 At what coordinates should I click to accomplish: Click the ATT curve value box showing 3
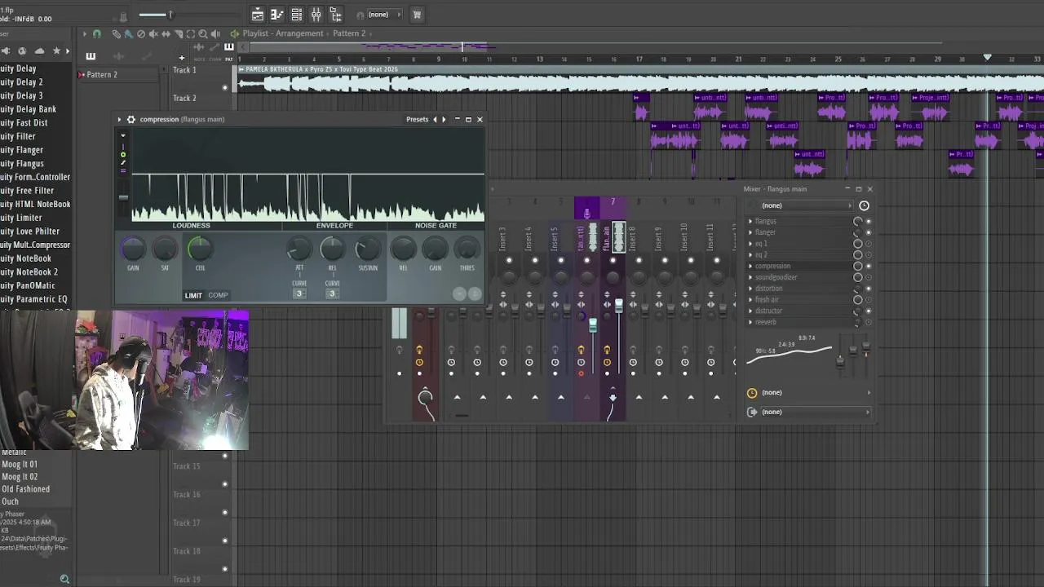pos(299,293)
